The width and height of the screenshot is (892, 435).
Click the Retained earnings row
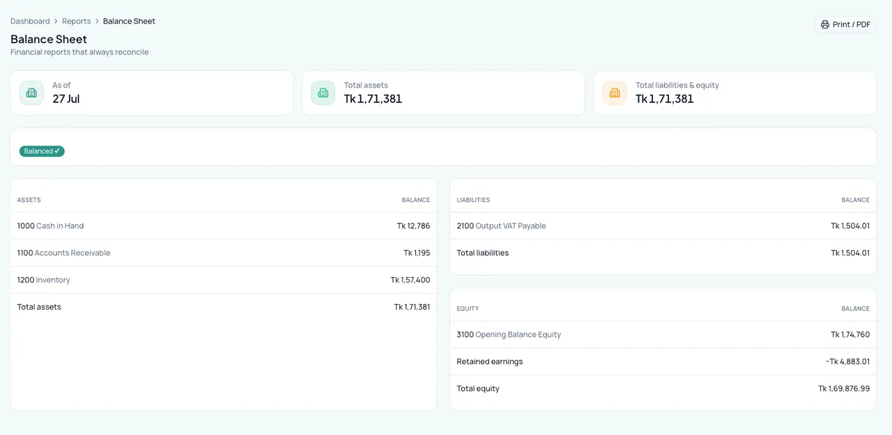[x=663, y=361]
